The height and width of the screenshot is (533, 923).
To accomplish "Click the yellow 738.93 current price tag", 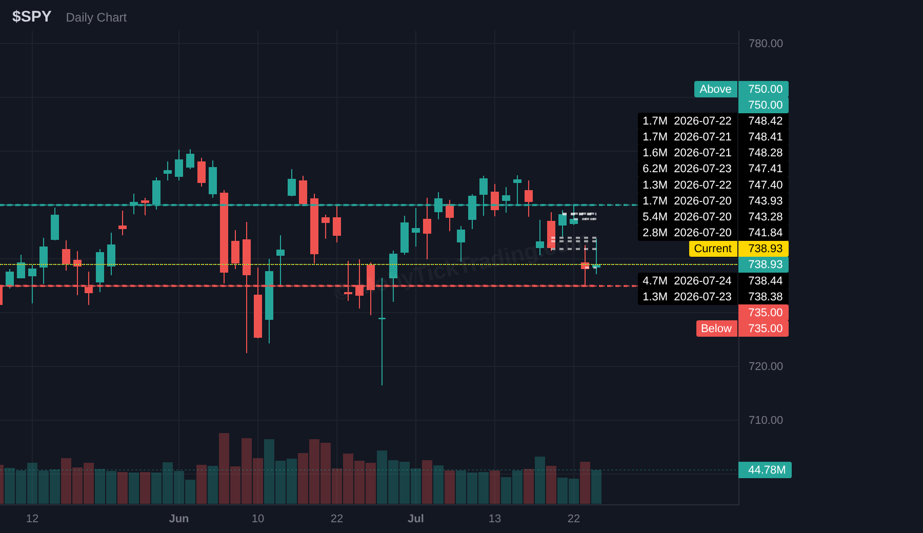I will pyautogui.click(x=764, y=249).
